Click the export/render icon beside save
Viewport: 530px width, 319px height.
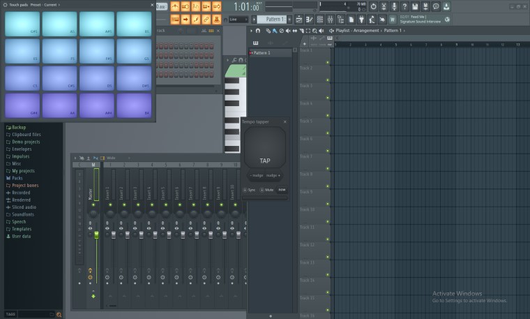[425, 6]
